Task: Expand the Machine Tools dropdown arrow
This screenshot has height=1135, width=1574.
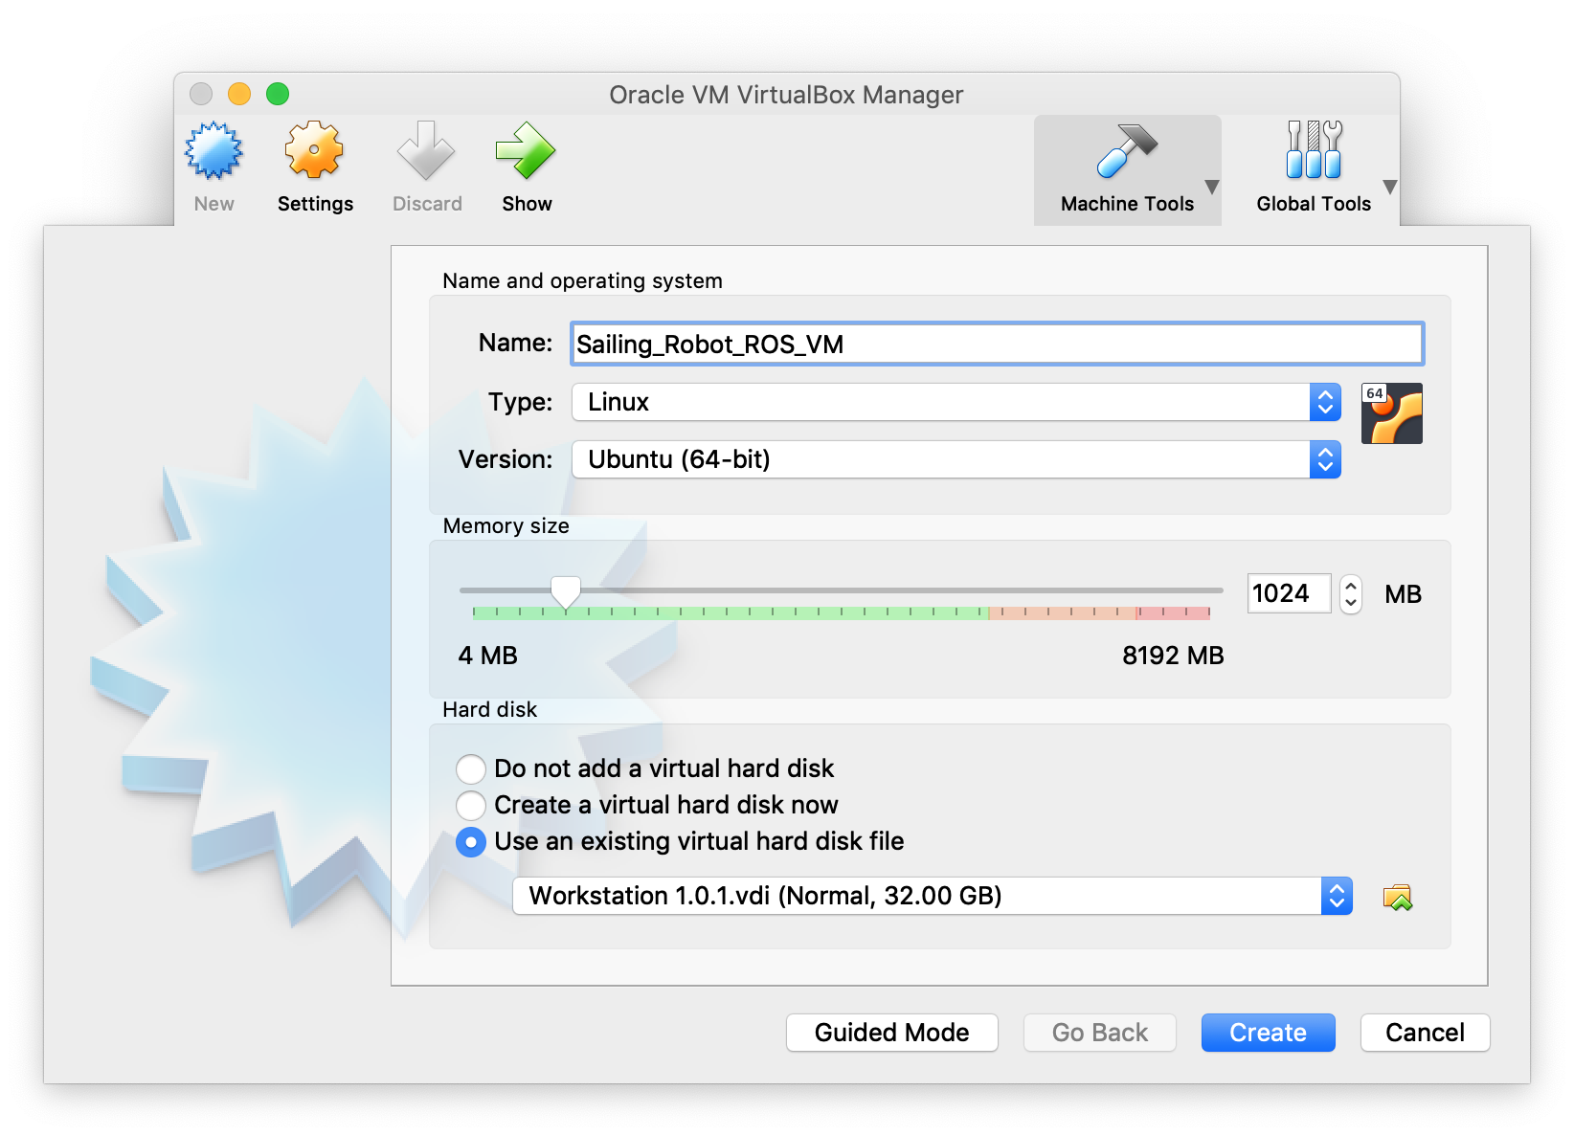Action: coord(1211,187)
